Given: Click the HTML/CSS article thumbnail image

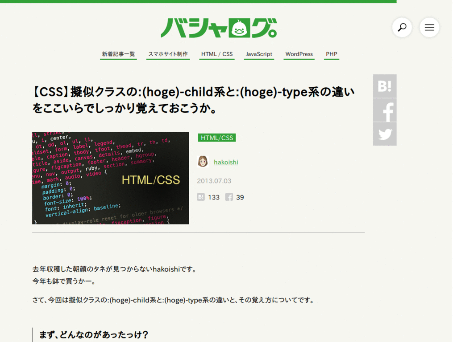Looking at the screenshot, I should pyautogui.click(x=111, y=178).
